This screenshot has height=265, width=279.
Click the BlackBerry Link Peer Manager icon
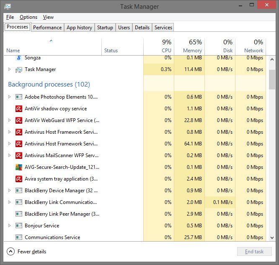[x=19, y=214]
